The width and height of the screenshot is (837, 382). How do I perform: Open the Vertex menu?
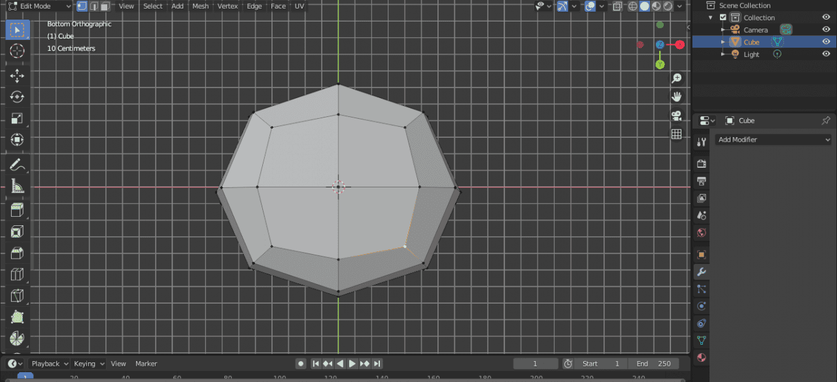[x=228, y=6]
